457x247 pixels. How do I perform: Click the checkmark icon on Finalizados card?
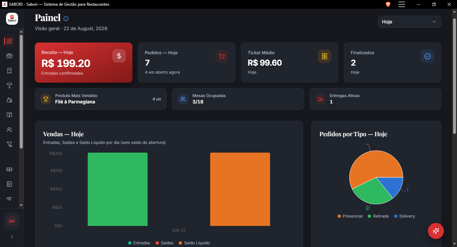pyautogui.click(x=428, y=56)
